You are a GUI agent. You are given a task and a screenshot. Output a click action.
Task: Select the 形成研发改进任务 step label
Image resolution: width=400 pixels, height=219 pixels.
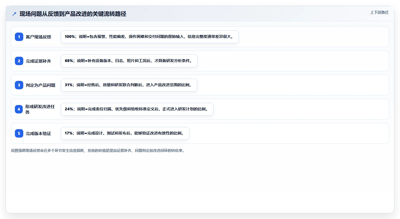point(40,109)
